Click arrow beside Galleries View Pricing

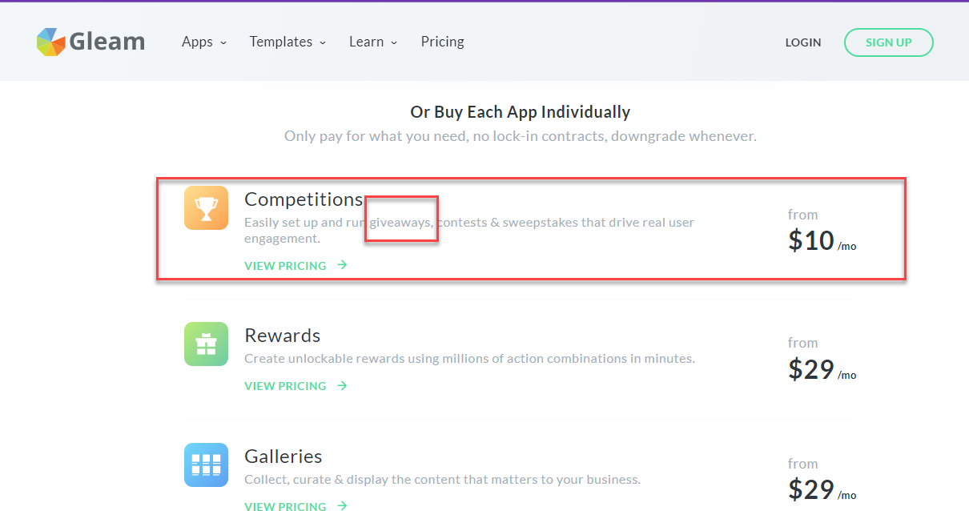[x=342, y=505]
